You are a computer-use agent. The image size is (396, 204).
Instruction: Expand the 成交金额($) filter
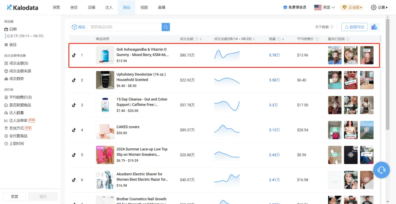click(16, 63)
